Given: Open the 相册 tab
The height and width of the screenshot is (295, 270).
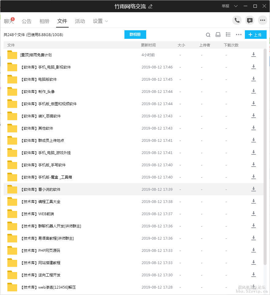Looking at the screenshot, I should [44, 21].
